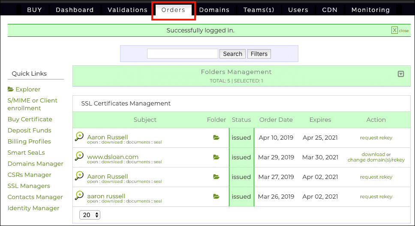This screenshot has width=415, height=226.
Task: Click magnifier icon for Mar 27, 2019 order
Action: 79,176
